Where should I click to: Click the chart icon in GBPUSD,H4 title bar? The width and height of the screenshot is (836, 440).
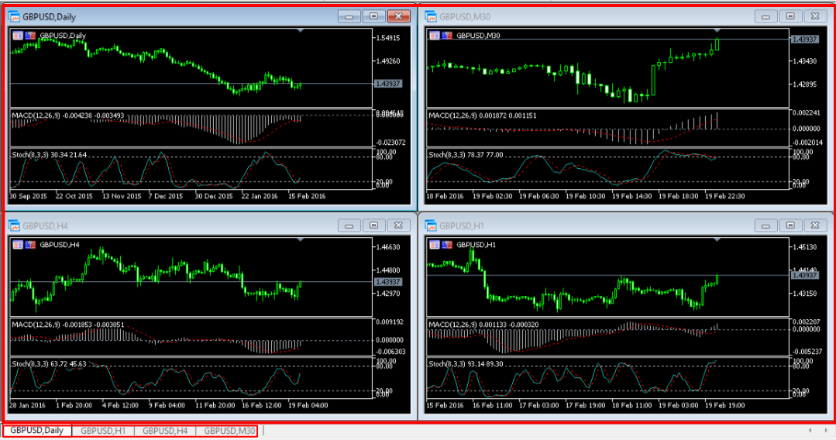coord(14,226)
